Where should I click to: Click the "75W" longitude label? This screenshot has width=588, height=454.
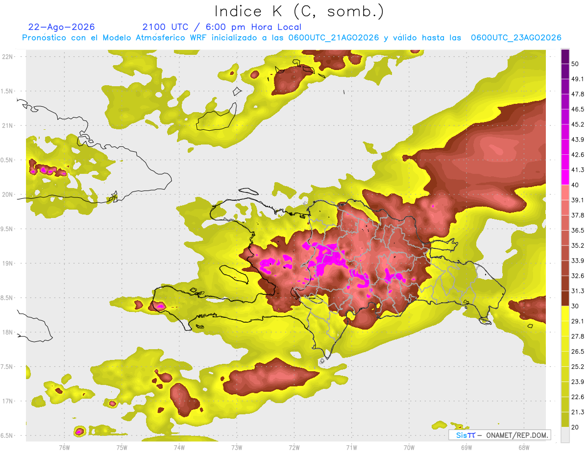(x=122, y=448)
